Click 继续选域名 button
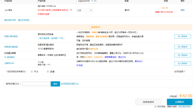 148,102
